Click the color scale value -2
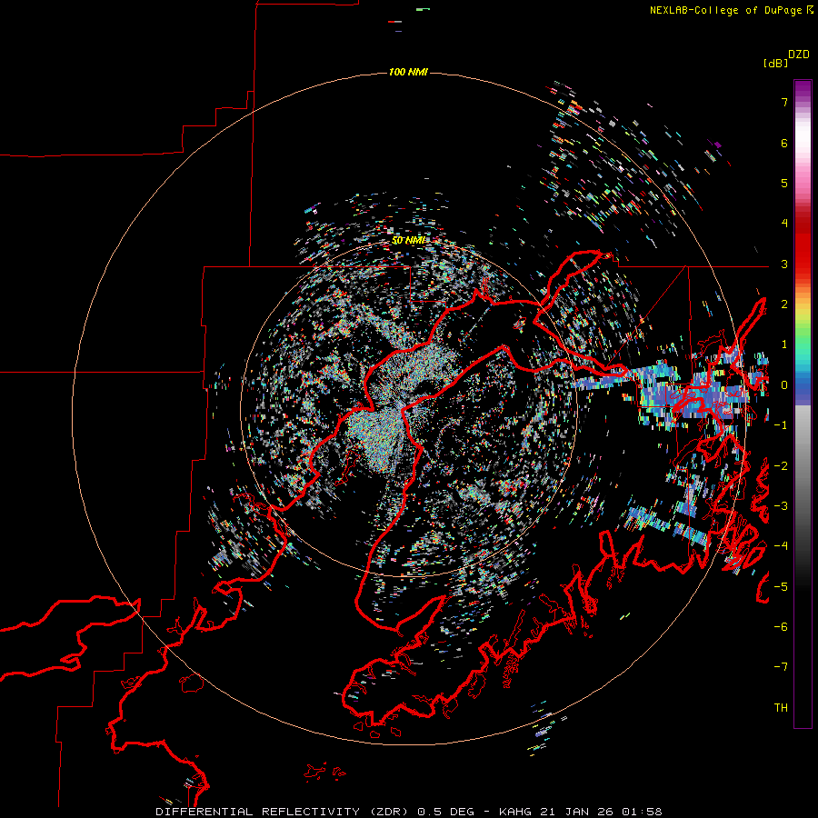This screenshot has width=818, height=818. (x=781, y=466)
